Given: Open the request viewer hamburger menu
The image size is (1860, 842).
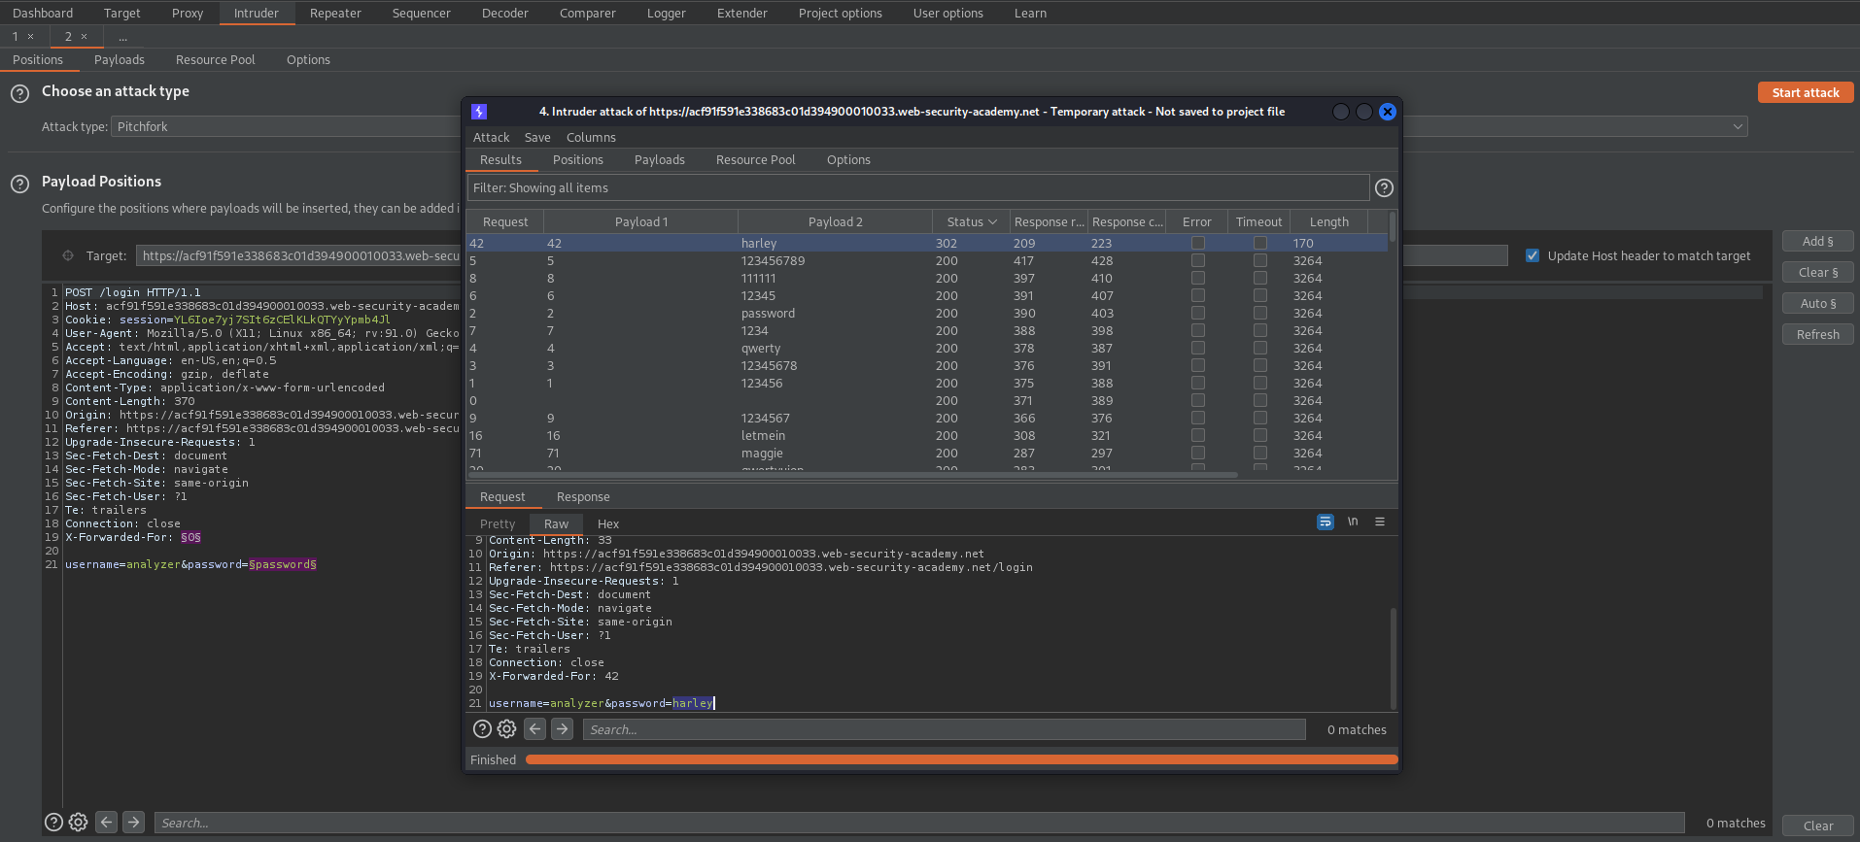Looking at the screenshot, I should tap(1380, 522).
